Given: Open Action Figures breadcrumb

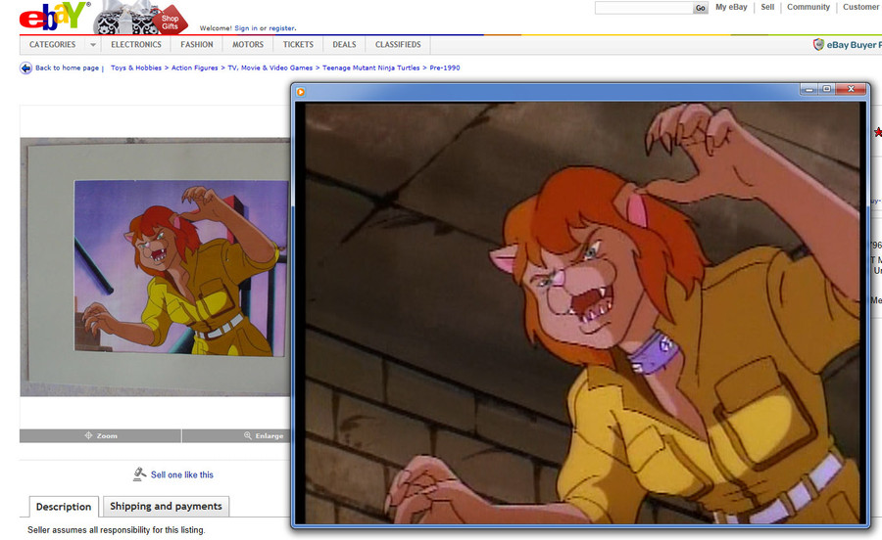Looking at the screenshot, I should pos(195,67).
